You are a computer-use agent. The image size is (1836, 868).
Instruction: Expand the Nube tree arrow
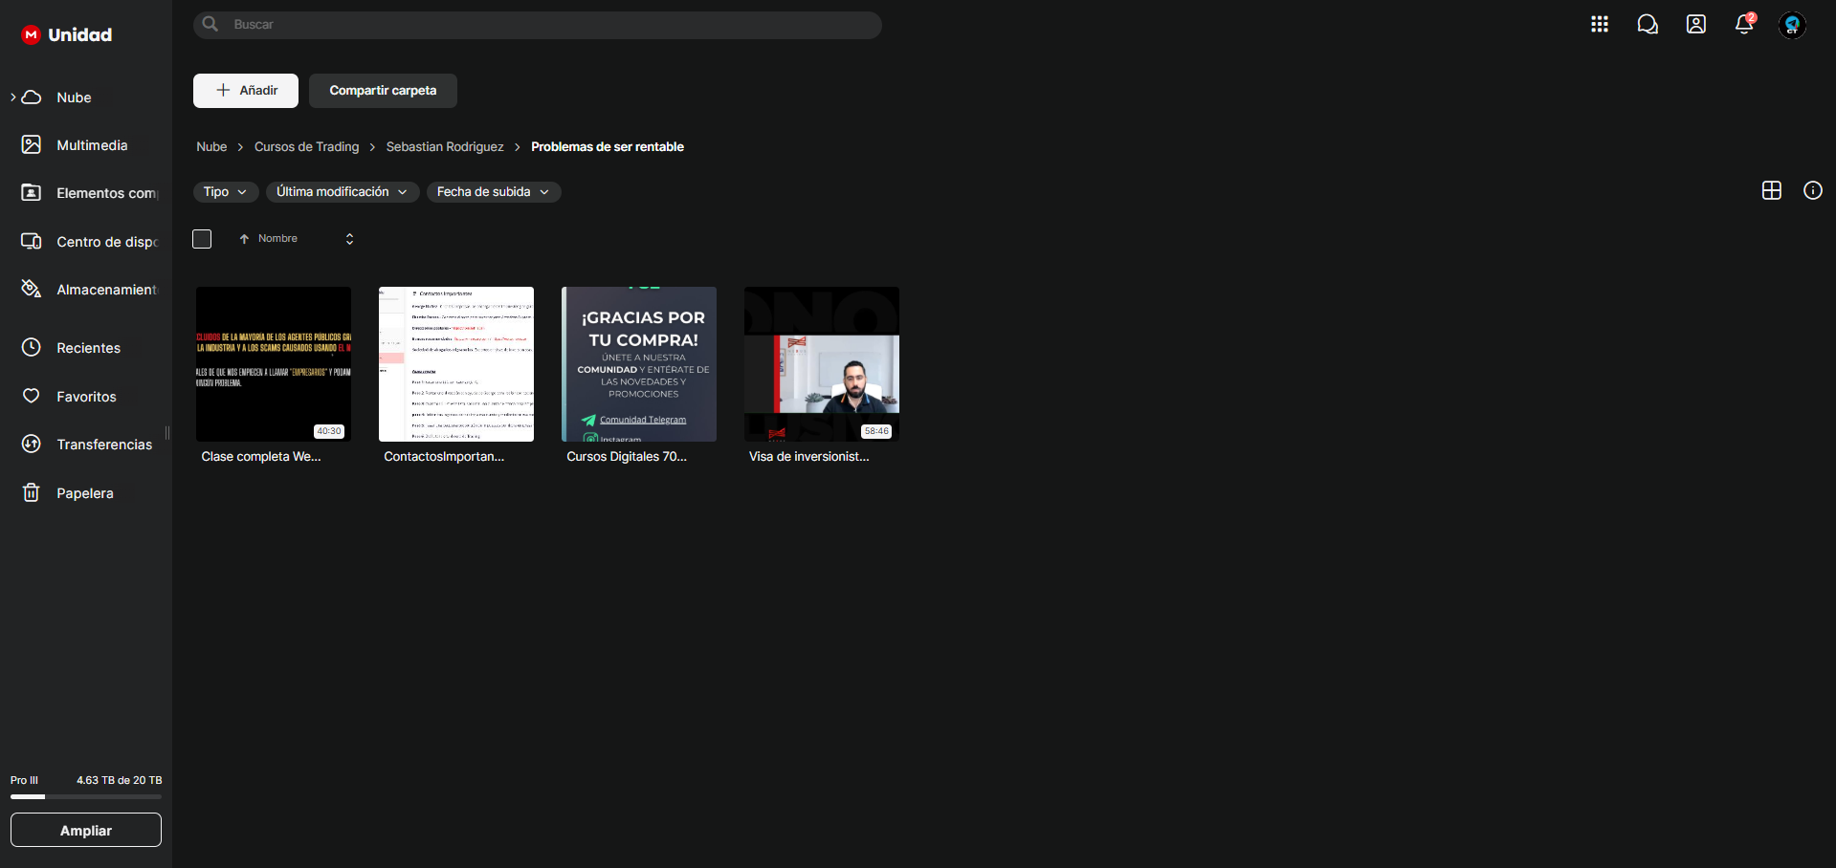[x=12, y=98]
